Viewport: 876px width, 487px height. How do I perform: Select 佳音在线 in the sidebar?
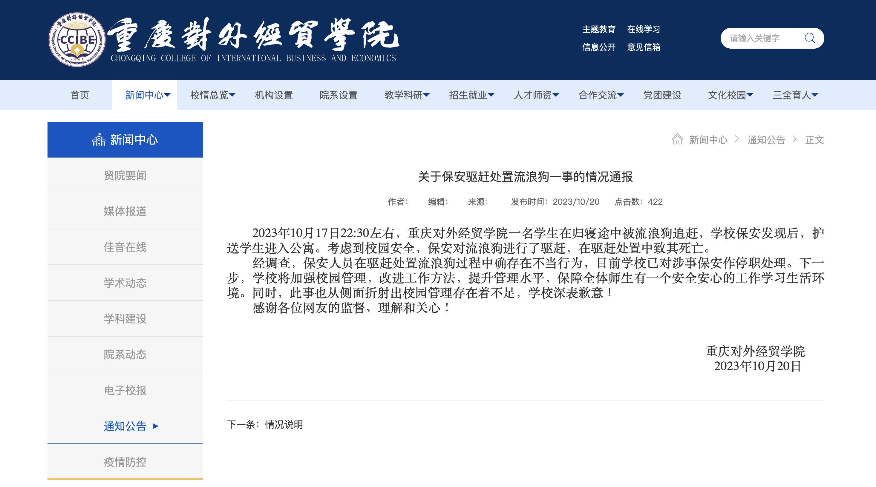[x=125, y=247]
